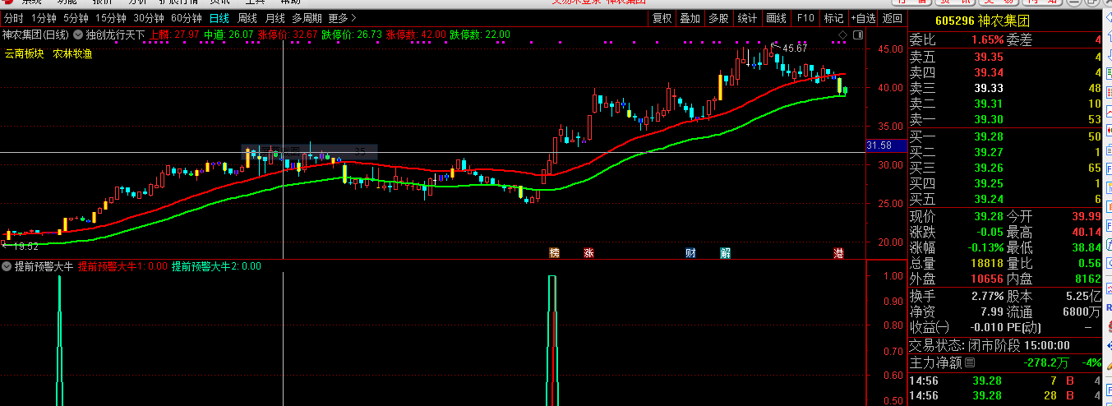Image resolution: width=1112 pixels, height=406 pixels.
Task: Click the 主力净额 -278.2万 value
Action: coord(1046,362)
